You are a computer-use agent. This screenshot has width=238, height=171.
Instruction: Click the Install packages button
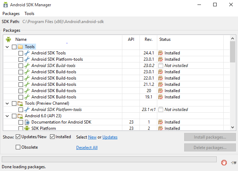(x=210, y=137)
